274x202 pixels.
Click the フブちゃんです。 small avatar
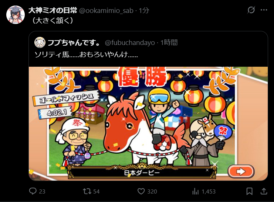[40, 42]
